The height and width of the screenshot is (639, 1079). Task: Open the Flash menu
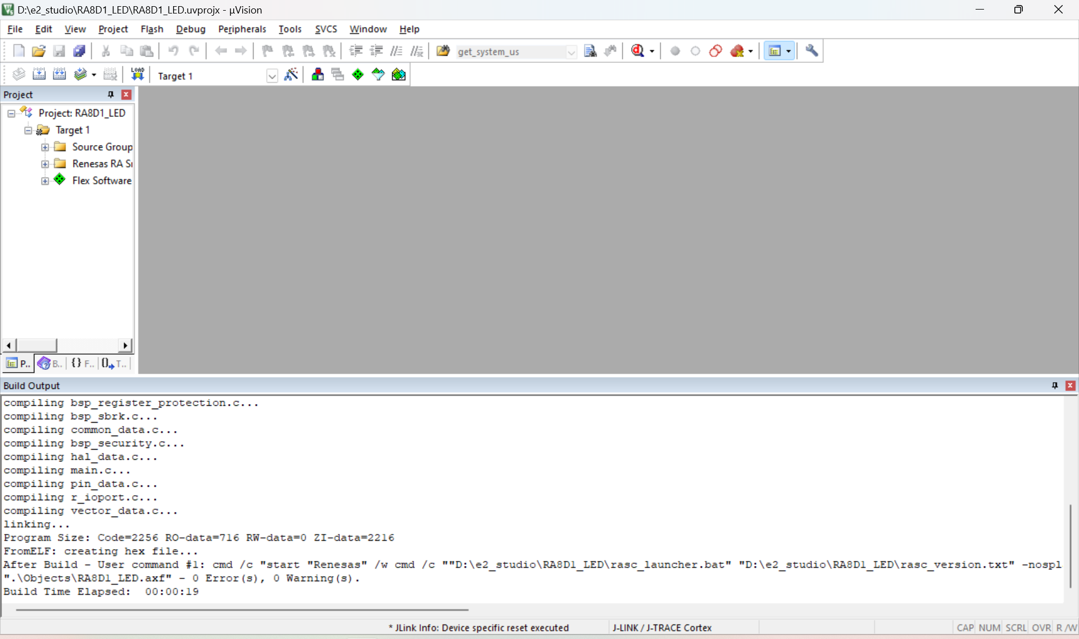[152, 29]
